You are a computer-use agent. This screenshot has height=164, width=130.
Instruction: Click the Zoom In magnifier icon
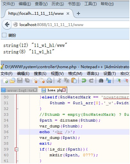118,80
